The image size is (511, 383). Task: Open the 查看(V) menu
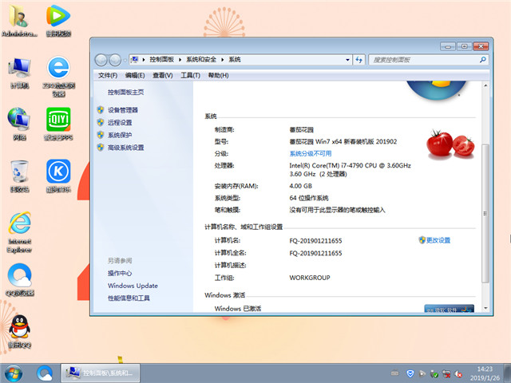163,75
